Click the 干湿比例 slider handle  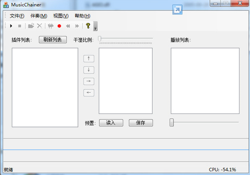(x=100, y=38)
